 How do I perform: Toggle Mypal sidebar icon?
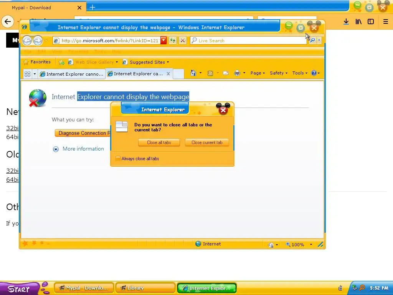pyautogui.click(x=371, y=22)
